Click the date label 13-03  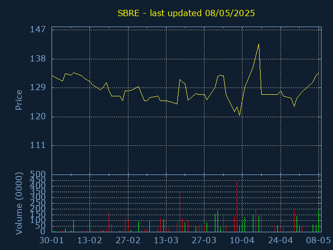point(166,241)
